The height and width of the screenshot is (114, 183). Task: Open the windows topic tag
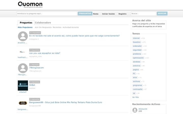[x=136, y=62]
